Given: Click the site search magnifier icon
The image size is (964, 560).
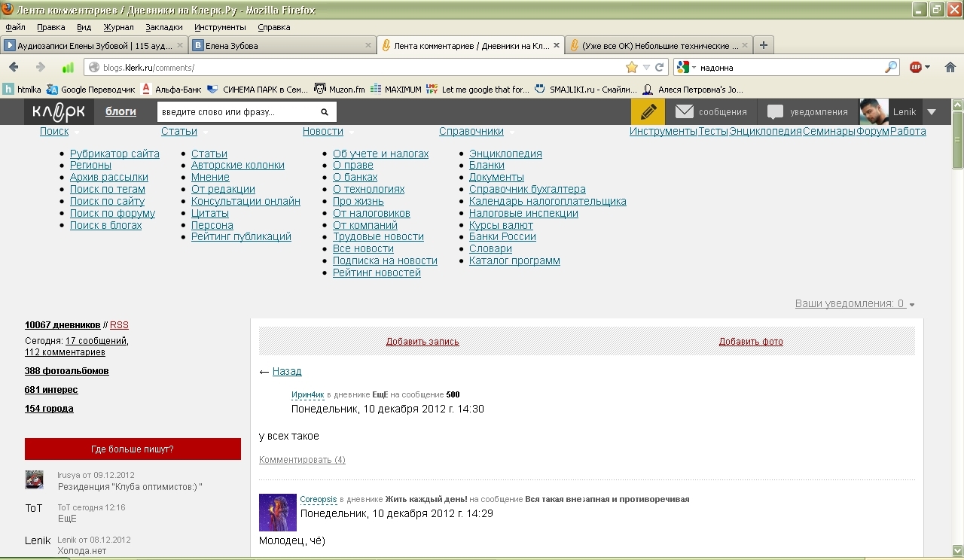Looking at the screenshot, I should [325, 112].
